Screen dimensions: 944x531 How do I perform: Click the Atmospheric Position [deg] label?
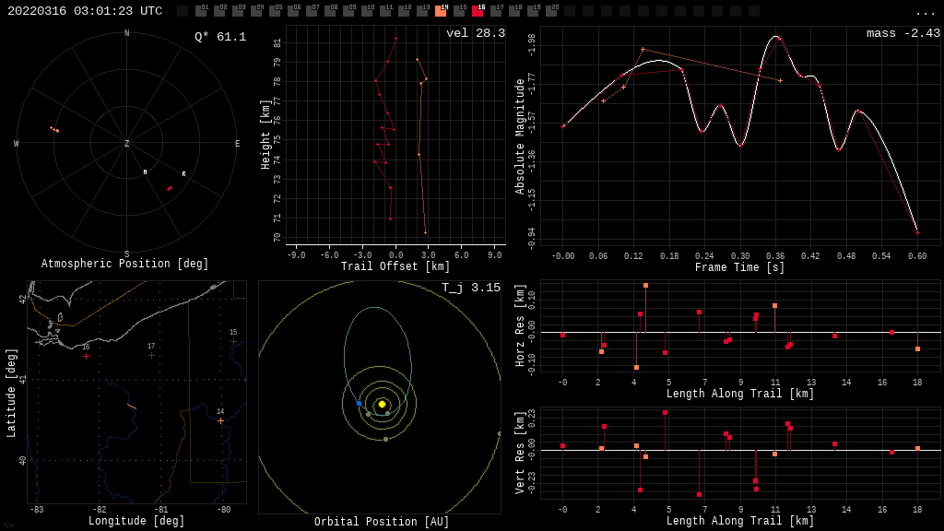tap(124, 264)
